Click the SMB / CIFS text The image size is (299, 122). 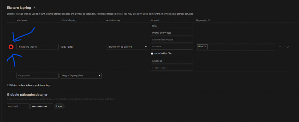(67, 47)
